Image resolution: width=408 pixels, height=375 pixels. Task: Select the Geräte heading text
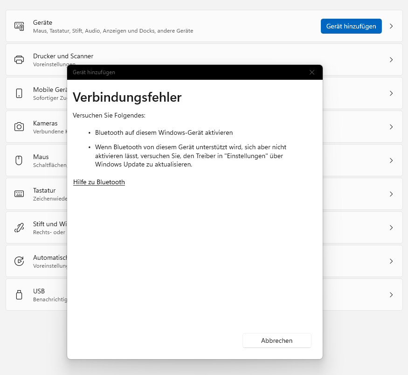click(42, 22)
